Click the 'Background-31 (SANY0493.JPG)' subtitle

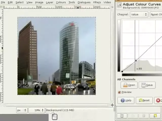tap(141, 8)
